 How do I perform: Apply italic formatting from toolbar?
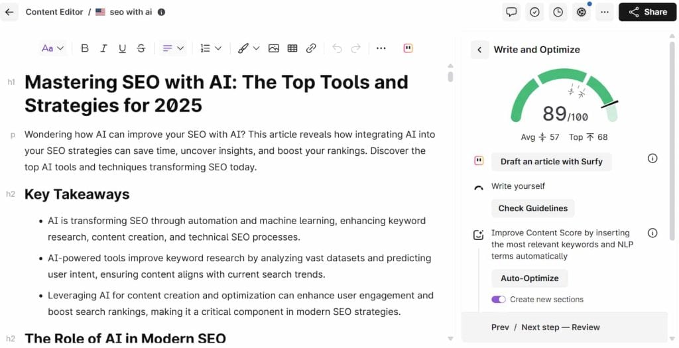(x=103, y=48)
